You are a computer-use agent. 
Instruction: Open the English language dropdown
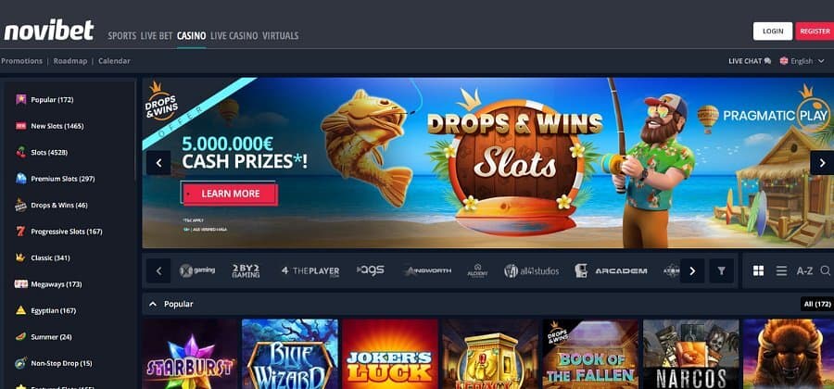coord(802,61)
